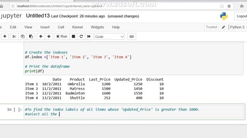Click the site information icon in address bar
The height and width of the screenshot is (138, 247).
(13, 6)
